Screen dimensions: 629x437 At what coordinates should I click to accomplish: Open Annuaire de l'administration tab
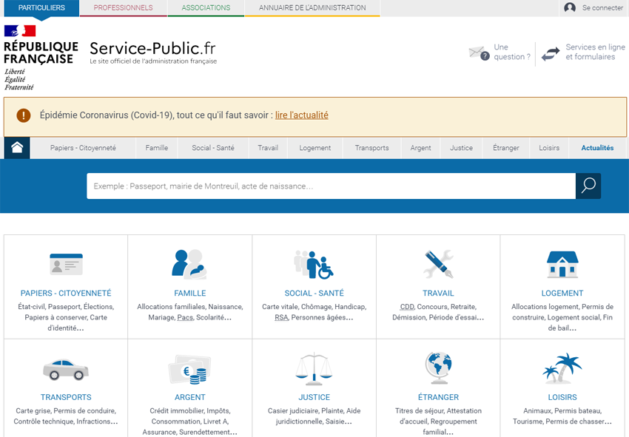(x=312, y=8)
